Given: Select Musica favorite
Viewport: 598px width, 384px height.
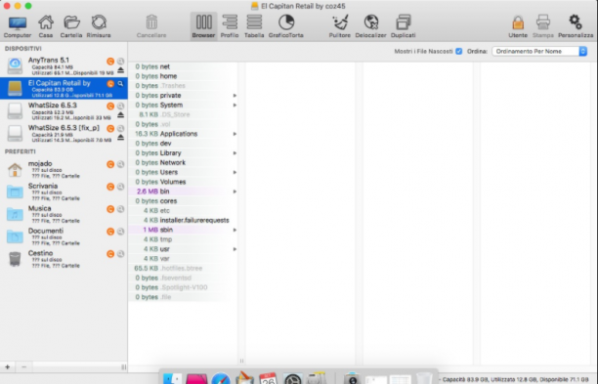Looking at the screenshot, I should pos(64,214).
